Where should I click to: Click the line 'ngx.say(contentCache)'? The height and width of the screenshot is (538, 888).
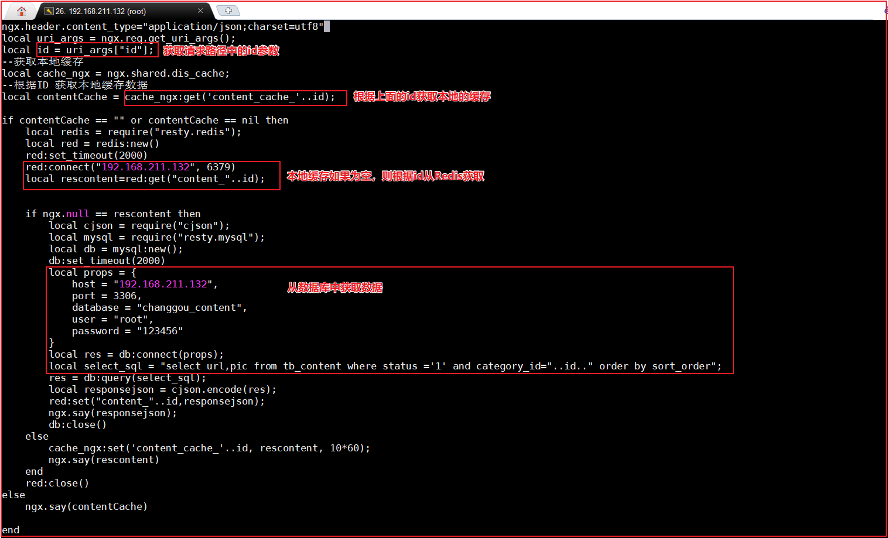(87, 506)
